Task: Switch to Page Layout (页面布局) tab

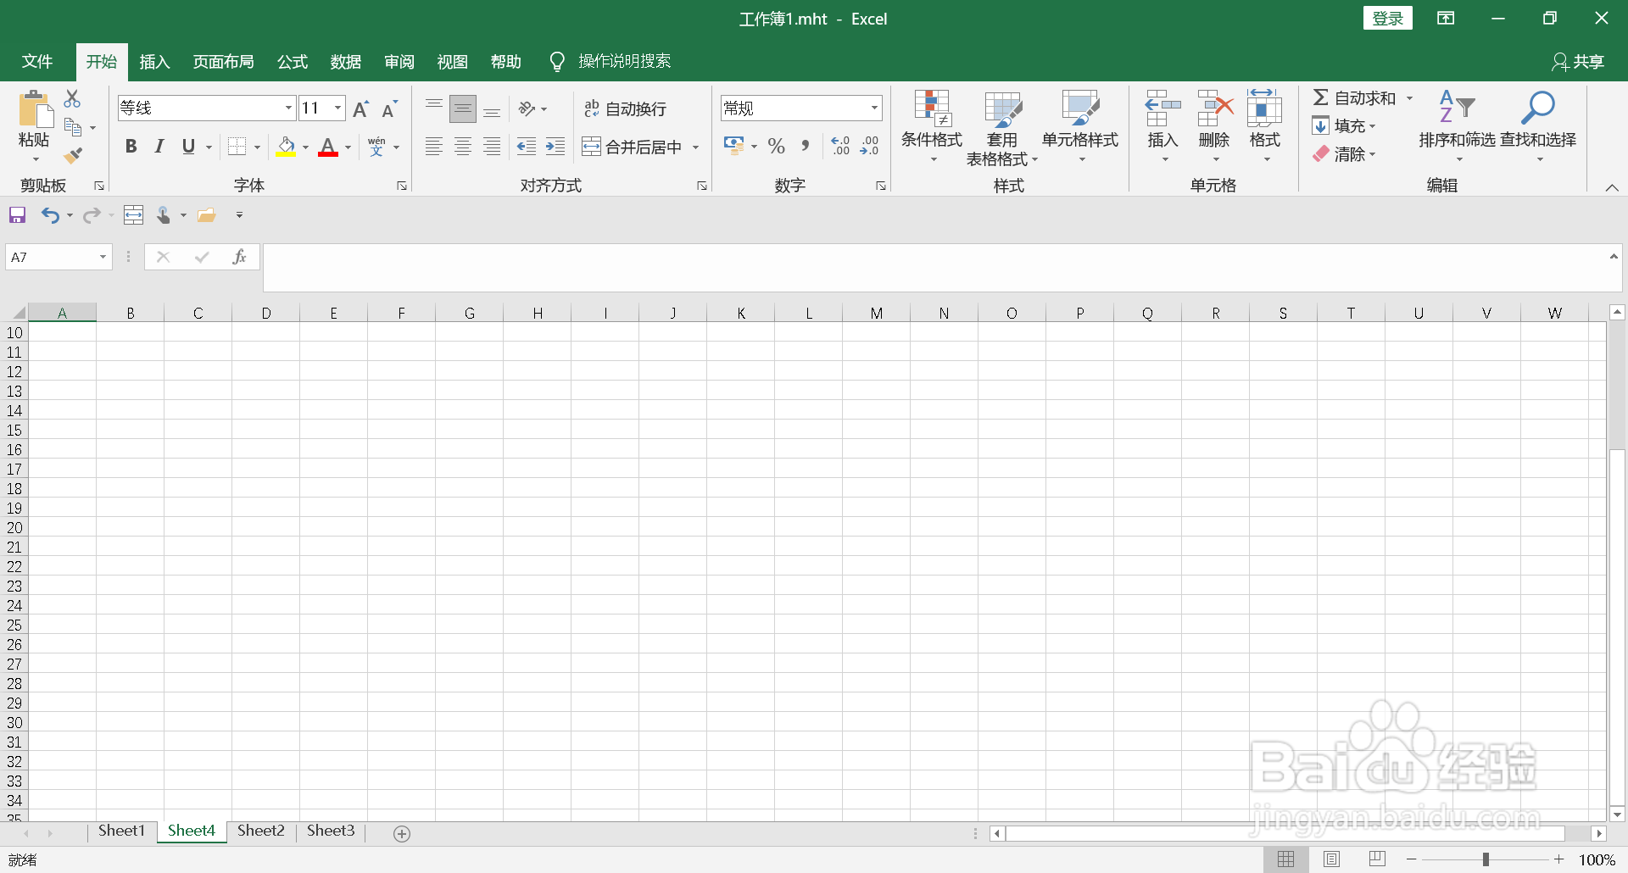Action: coord(223,62)
